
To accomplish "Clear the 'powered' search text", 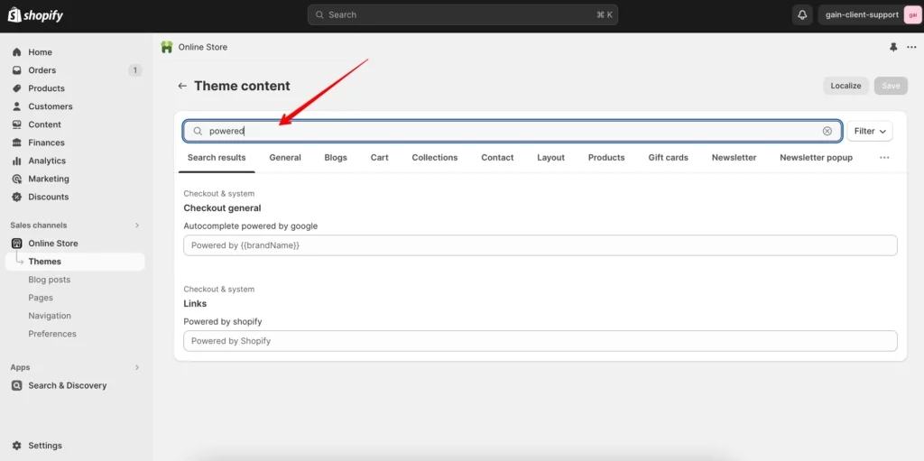I will [x=827, y=131].
